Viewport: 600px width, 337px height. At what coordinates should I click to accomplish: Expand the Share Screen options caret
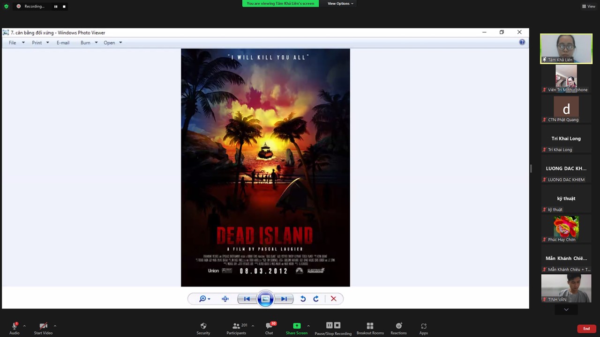(308, 326)
